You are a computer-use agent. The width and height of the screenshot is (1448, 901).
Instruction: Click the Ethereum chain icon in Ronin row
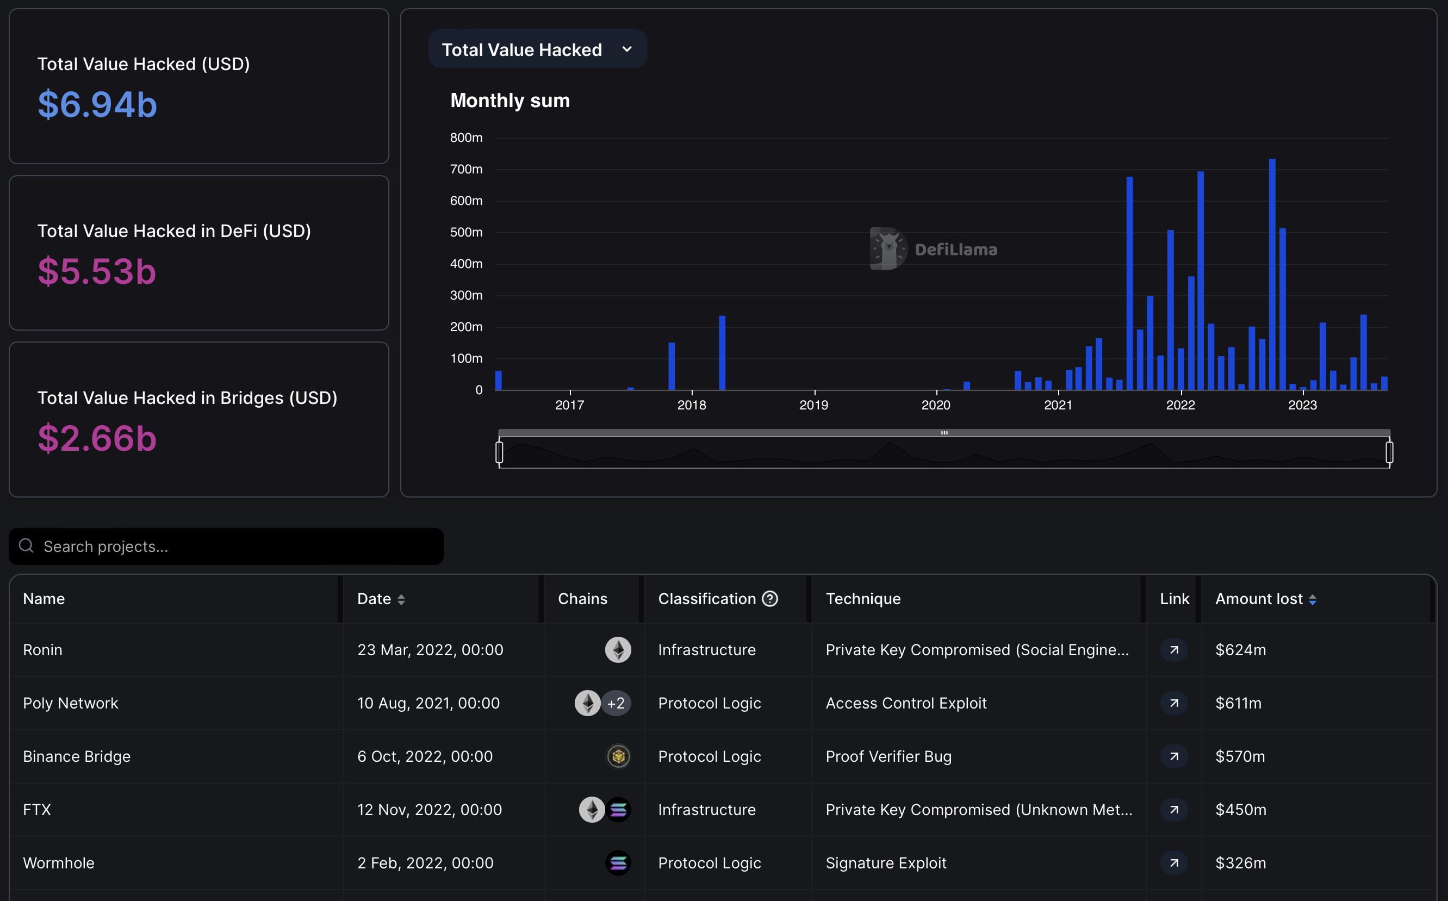[x=618, y=650]
